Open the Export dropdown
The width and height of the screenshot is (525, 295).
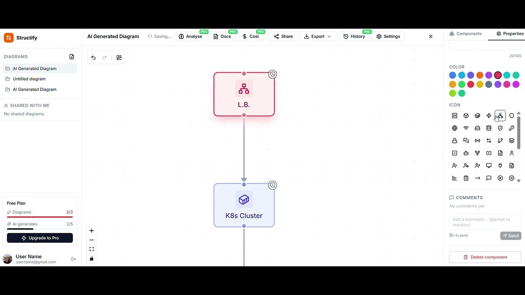point(317,36)
